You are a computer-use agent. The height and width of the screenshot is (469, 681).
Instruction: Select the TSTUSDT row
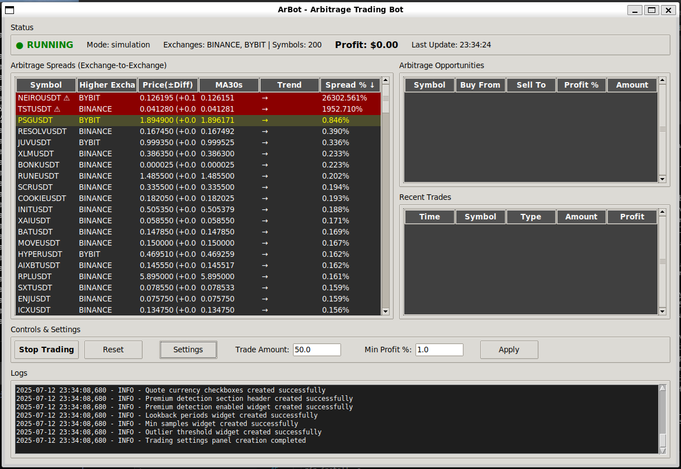pos(198,109)
